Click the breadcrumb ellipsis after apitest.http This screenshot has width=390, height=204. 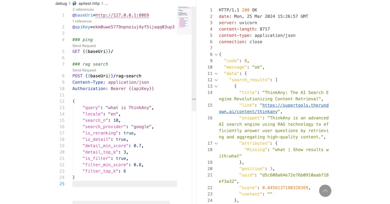[x=106, y=4]
